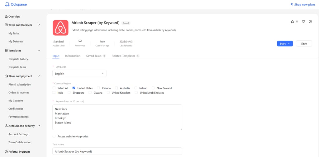Viewport: 319px width, 157px height.
Task: Open the Referral Program page
Action: point(19,151)
